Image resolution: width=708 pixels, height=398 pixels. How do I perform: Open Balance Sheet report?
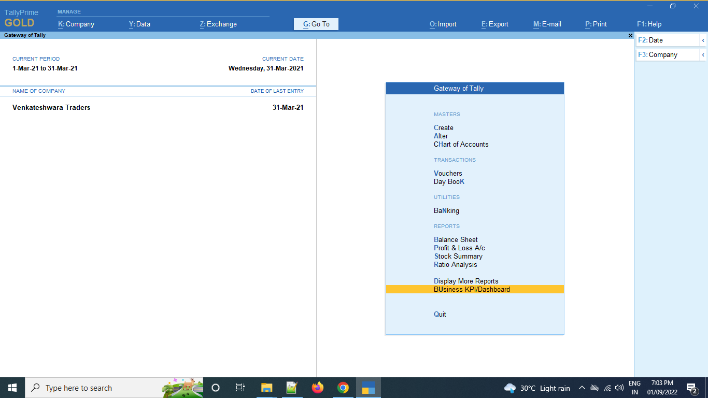tap(456, 239)
